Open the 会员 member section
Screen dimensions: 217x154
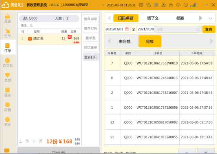[x=7, y=77]
